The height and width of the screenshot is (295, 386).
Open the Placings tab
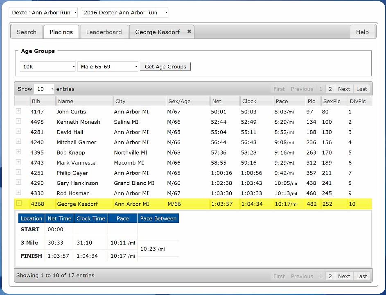click(61, 32)
